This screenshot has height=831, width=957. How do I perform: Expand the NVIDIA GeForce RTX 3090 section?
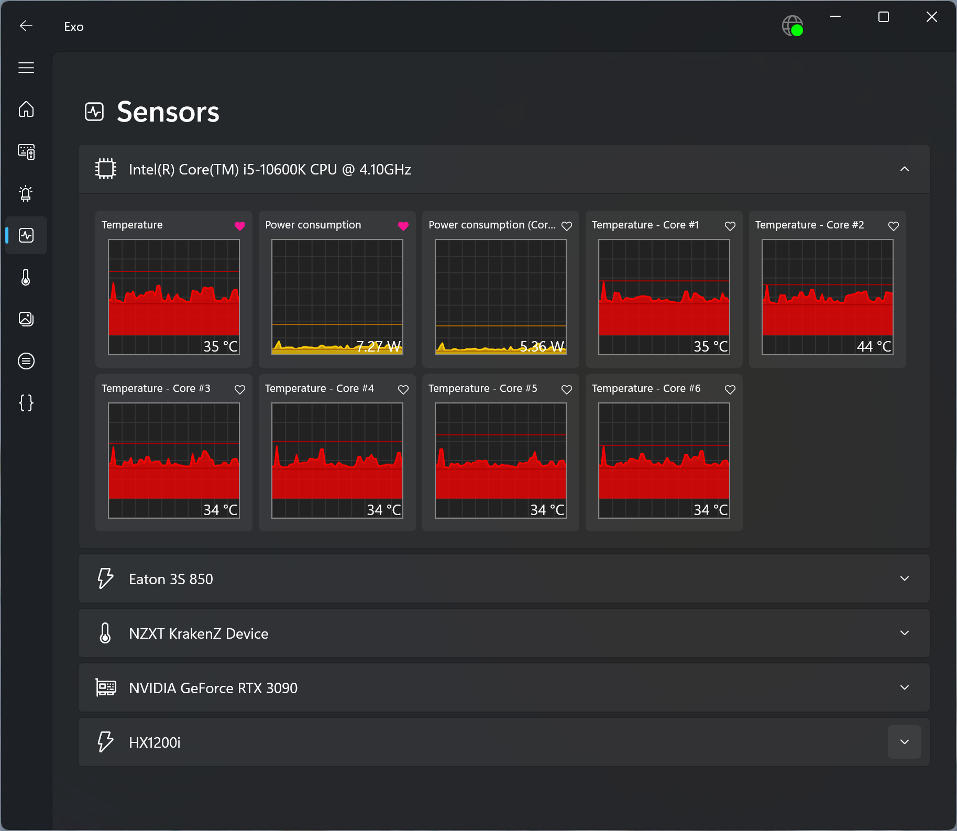pyautogui.click(x=905, y=687)
